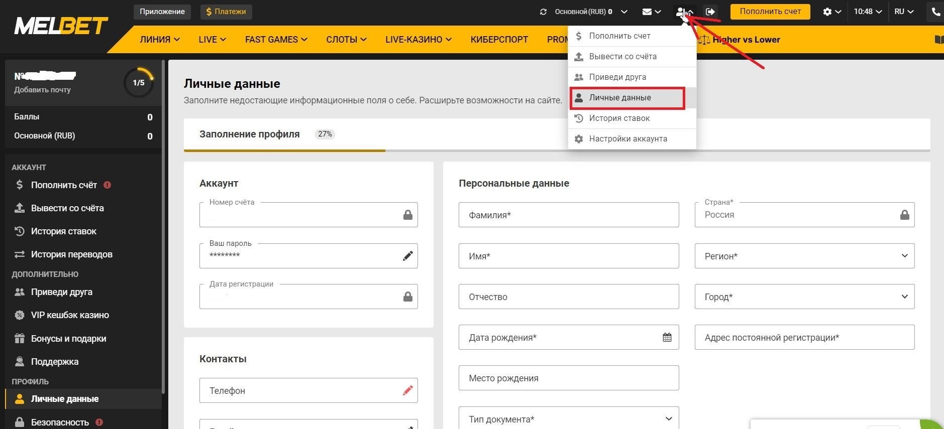Click the Телефон input field
The height and width of the screenshot is (429, 944).
pos(308,390)
